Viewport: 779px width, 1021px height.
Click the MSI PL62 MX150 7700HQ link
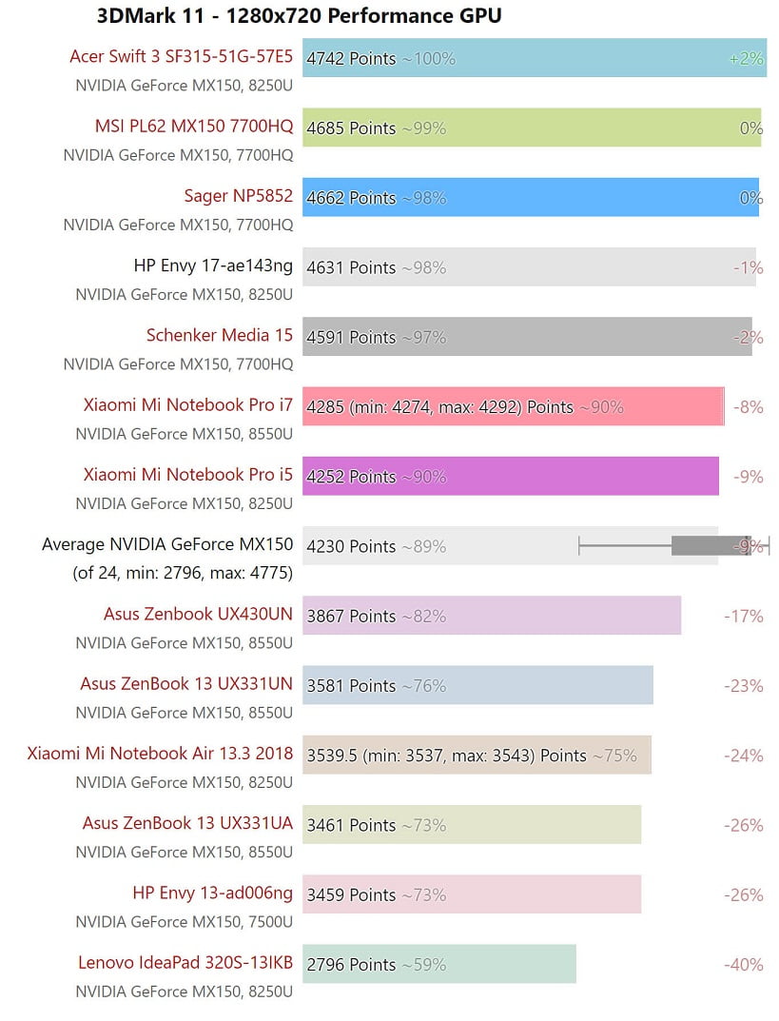coord(194,127)
